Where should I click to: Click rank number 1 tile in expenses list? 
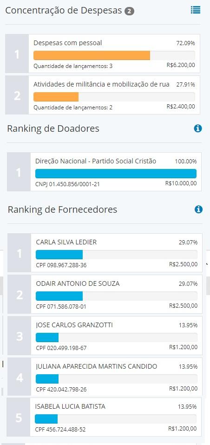click(17, 54)
